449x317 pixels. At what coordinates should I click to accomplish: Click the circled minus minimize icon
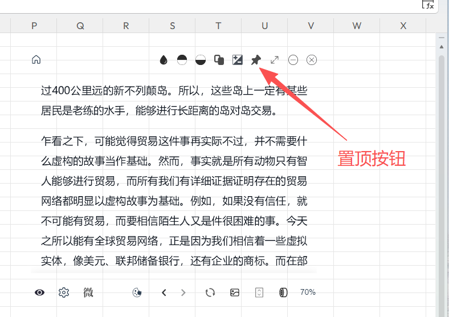[x=293, y=60]
